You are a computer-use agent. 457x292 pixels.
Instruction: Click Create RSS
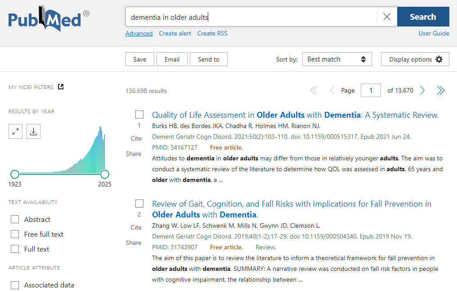point(212,33)
